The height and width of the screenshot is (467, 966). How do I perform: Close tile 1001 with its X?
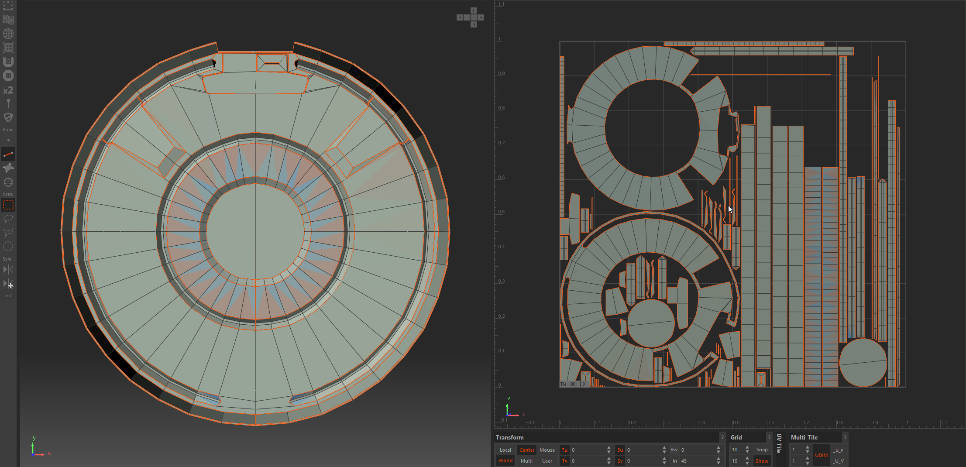point(584,384)
